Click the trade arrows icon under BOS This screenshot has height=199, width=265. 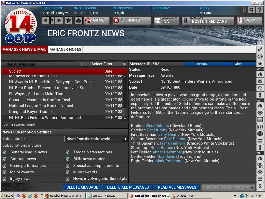tap(260, 179)
